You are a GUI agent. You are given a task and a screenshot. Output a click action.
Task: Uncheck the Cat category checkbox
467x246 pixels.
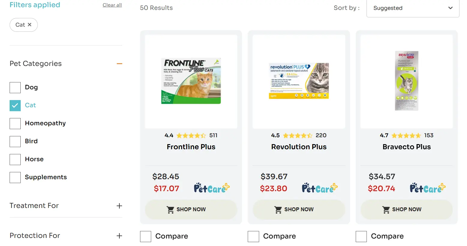click(15, 105)
